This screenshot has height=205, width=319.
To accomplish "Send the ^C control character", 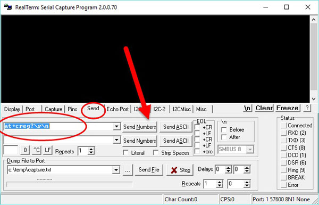I will click(37, 150).
